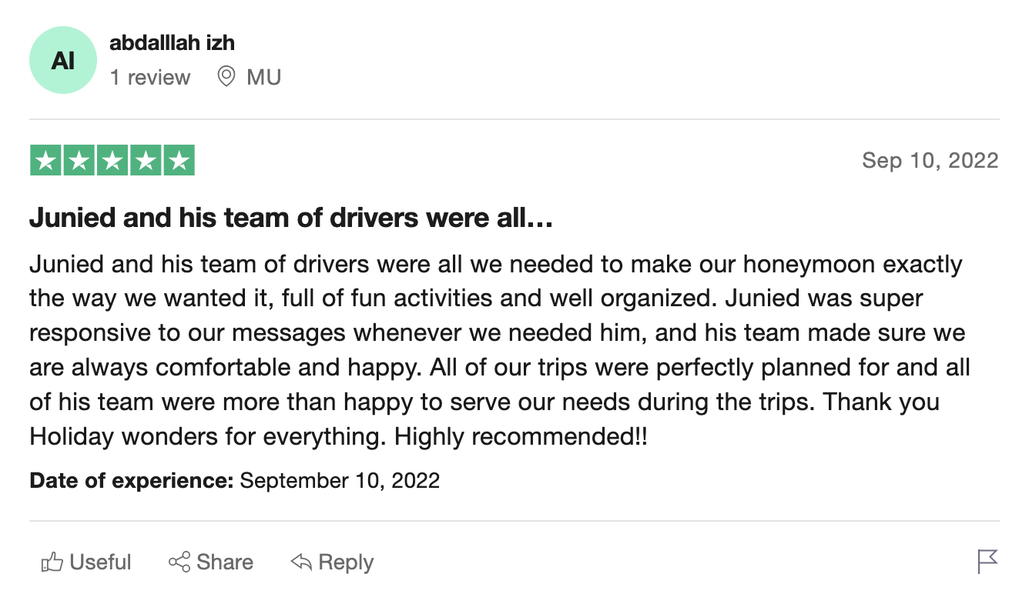Select the MU country label

pyautogui.click(x=263, y=77)
